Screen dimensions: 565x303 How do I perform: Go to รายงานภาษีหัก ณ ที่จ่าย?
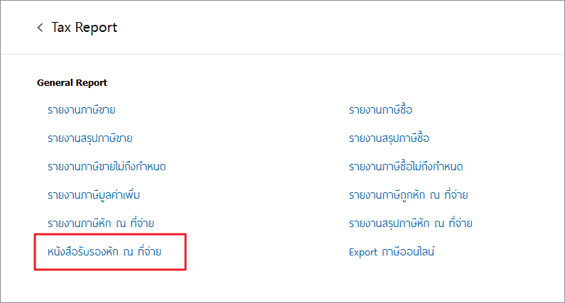[x=101, y=223]
